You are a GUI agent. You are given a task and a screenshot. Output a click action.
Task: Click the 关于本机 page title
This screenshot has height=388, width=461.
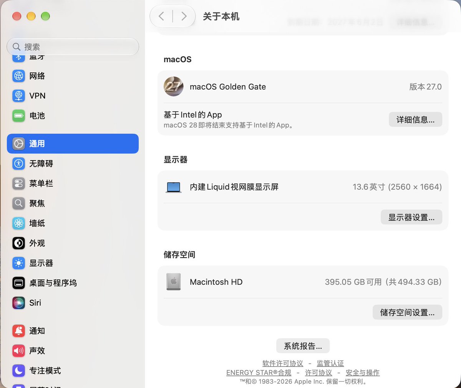click(221, 17)
